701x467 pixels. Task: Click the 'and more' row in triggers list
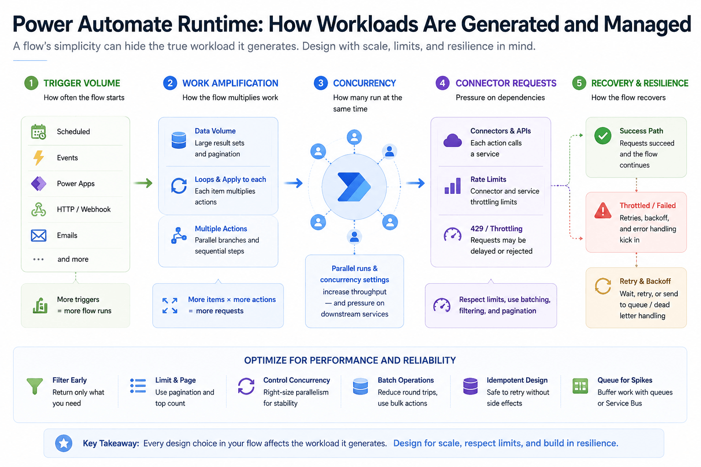click(x=76, y=259)
